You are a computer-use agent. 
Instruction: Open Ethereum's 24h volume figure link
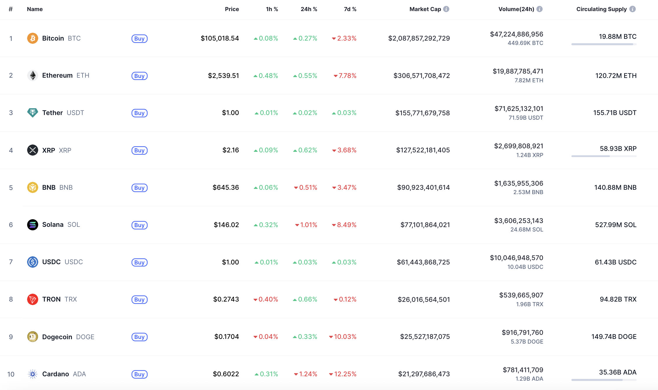pos(518,72)
